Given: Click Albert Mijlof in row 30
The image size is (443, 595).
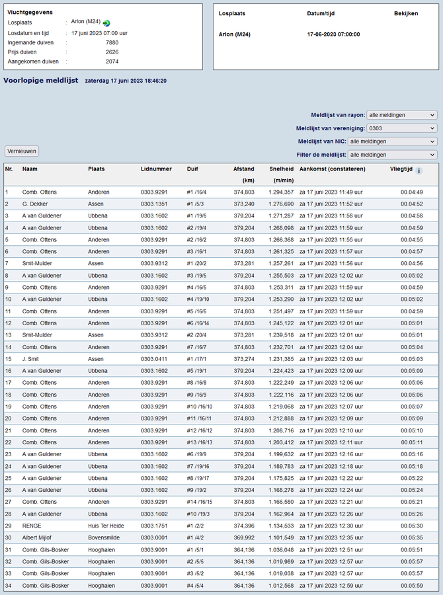Looking at the screenshot, I should coord(37,537).
